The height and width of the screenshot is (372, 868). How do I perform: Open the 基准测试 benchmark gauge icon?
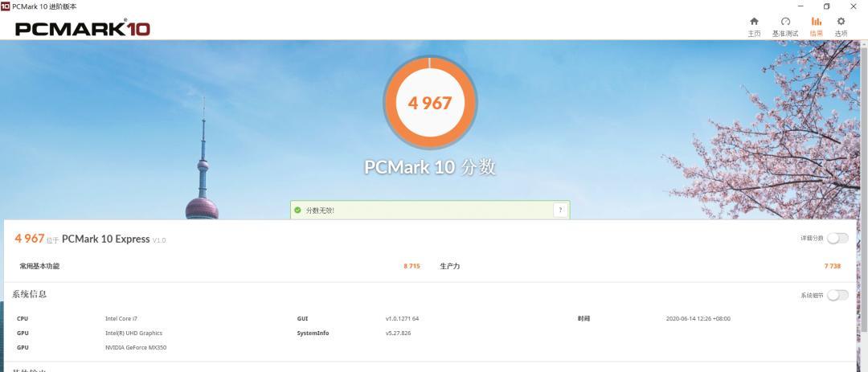point(785,22)
